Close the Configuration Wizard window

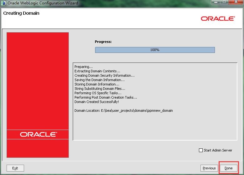click(236, 2)
